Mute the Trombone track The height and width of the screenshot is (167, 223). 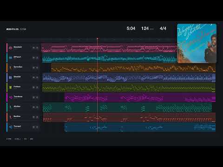click(33, 97)
